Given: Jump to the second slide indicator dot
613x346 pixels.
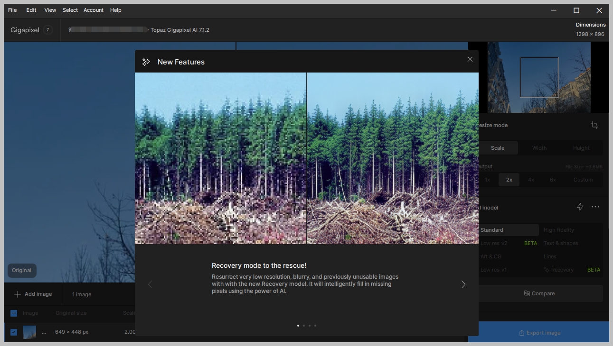Looking at the screenshot, I should pos(304,326).
